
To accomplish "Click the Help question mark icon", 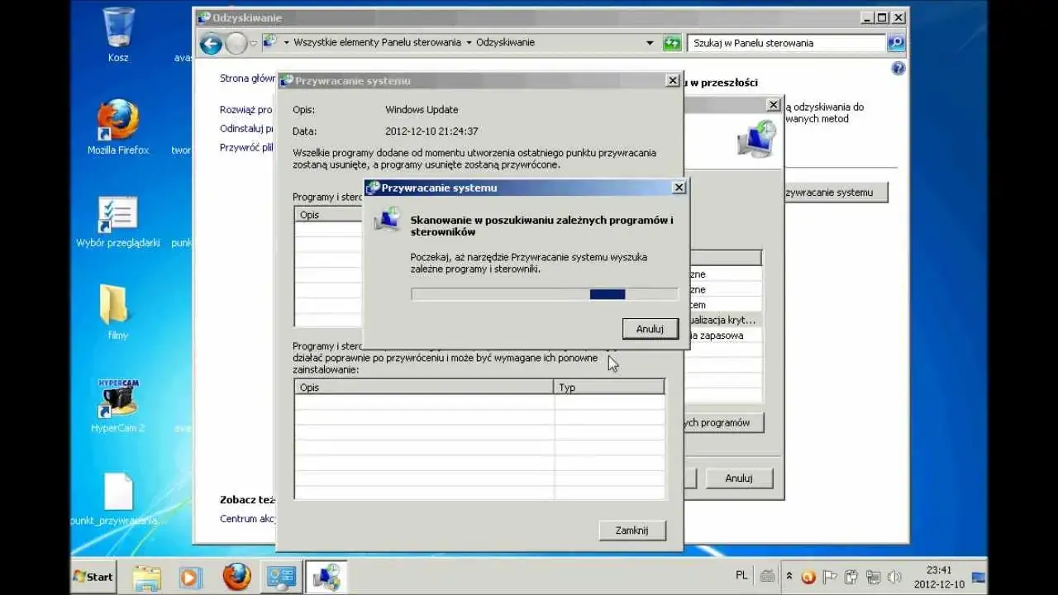I will pos(898,69).
